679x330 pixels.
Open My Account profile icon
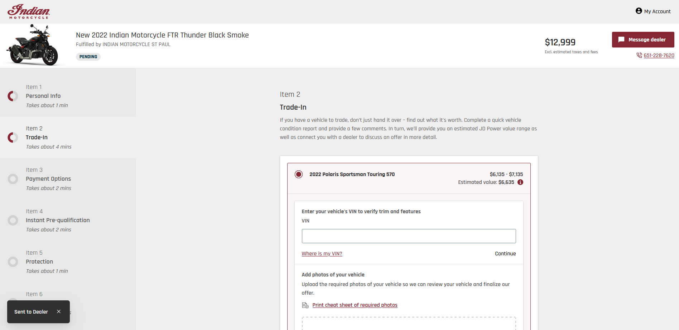639,11
